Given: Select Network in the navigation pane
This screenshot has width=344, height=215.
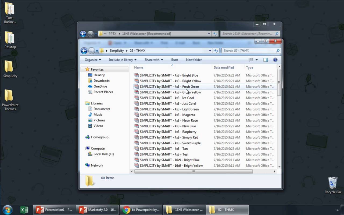Looking at the screenshot, I should [97, 165].
